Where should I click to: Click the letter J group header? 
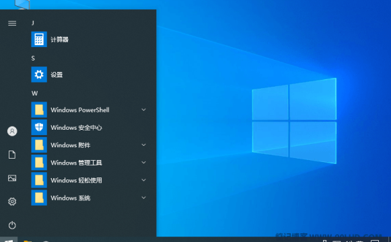[x=33, y=23]
